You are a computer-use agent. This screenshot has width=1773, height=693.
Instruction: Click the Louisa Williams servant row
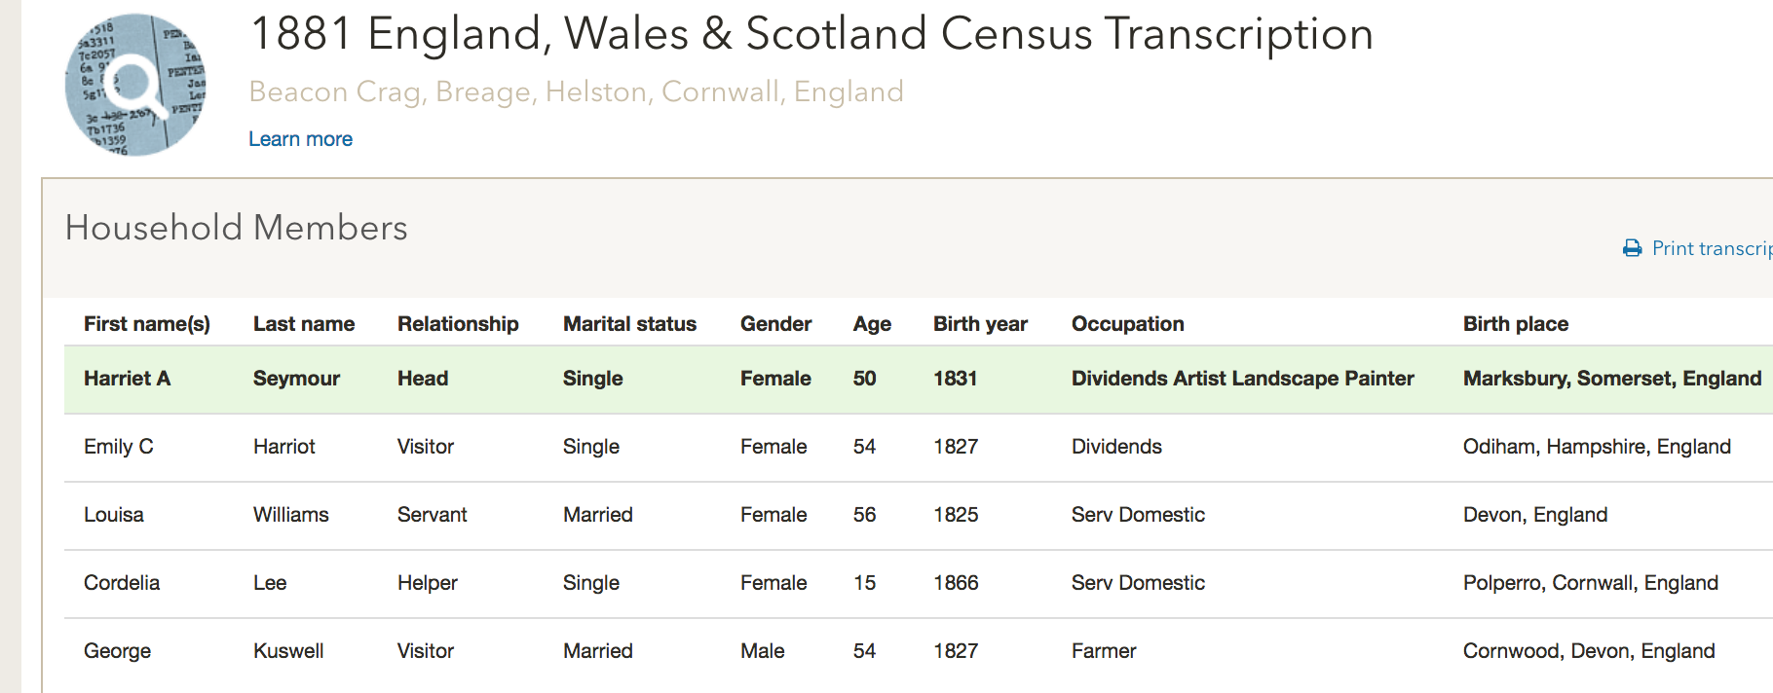click(919, 515)
